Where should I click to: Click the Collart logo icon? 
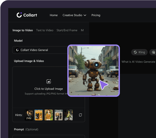click(x=19, y=15)
